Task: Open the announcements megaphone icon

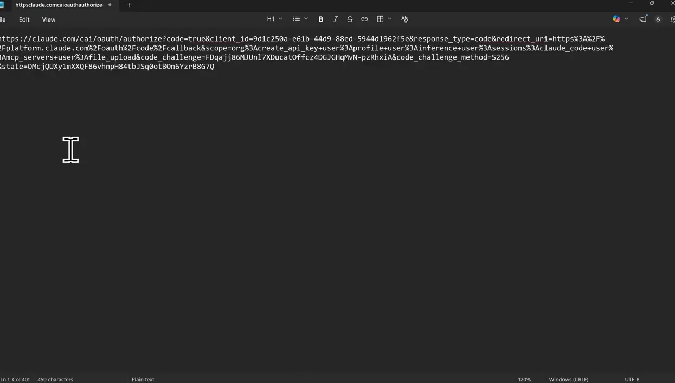Action: pyautogui.click(x=643, y=19)
